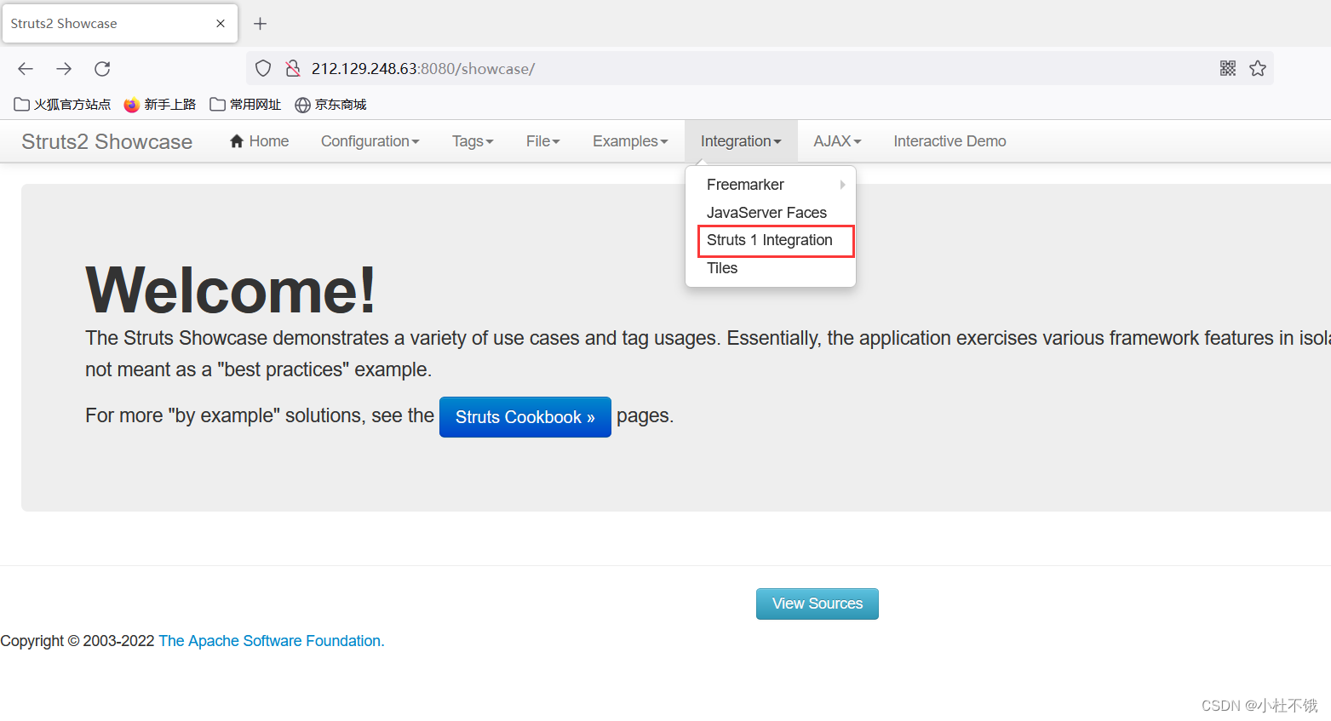
Task: Open the Freemarker submenu
Action: pyautogui.click(x=771, y=185)
